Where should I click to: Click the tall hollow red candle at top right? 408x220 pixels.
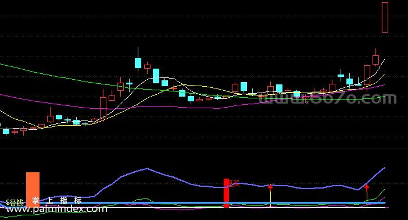point(385,17)
